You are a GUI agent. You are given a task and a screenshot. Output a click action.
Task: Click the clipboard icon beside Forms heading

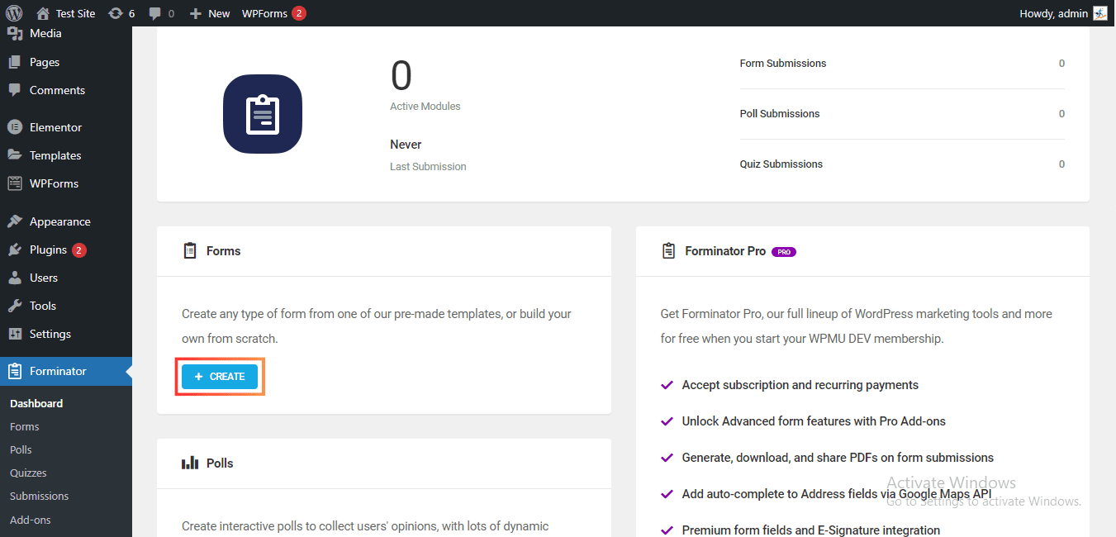click(189, 249)
